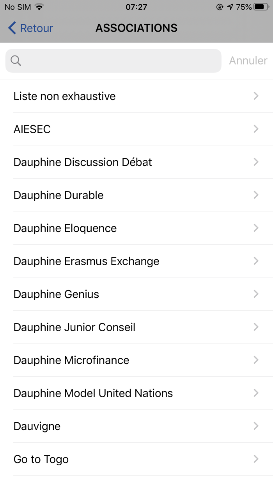Select the Dauphine Model United Nations entry

coord(136,393)
